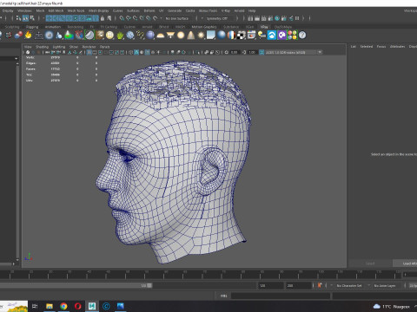Open the Selected menu in Attribute Editor

[x=367, y=47]
